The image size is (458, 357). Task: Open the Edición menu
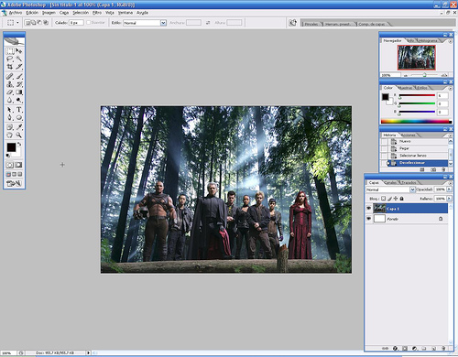tap(32, 13)
